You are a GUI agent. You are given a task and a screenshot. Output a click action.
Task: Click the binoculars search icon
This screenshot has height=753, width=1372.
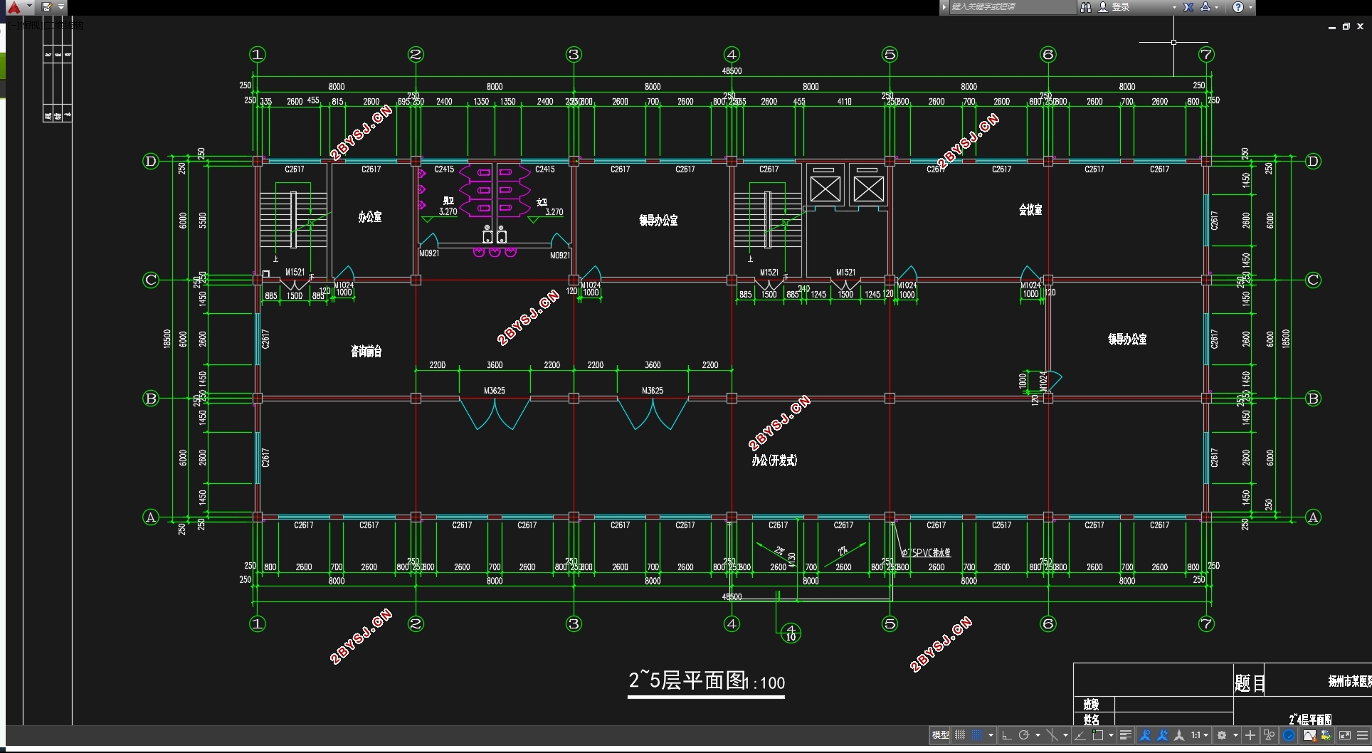[x=1086, y=7]
